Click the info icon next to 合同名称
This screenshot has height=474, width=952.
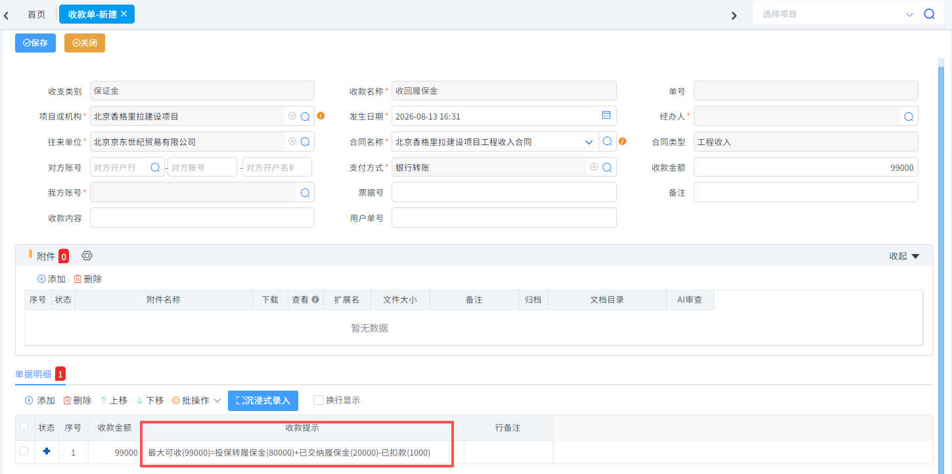click(622, 141)
